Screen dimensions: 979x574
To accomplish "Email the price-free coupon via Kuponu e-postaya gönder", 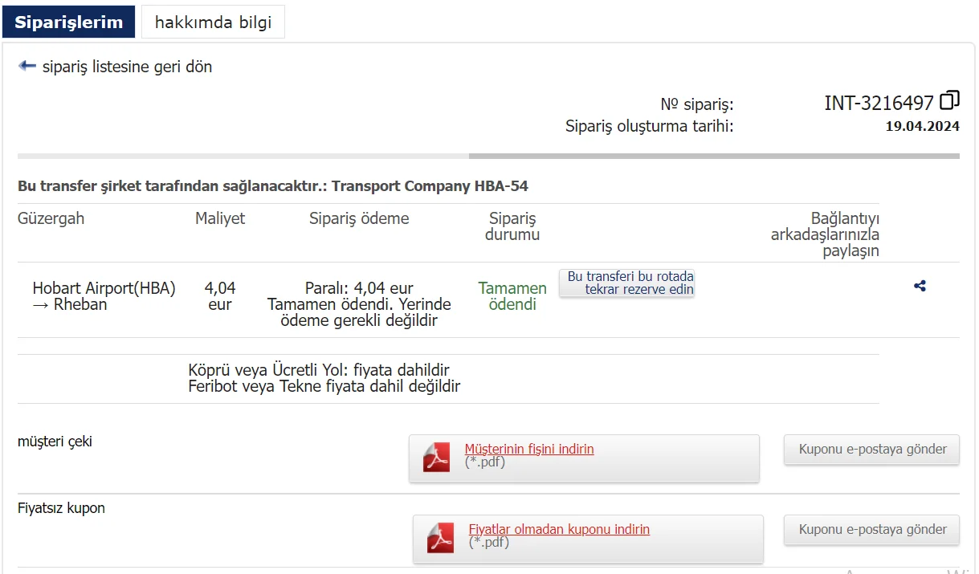I will point(872,530).
